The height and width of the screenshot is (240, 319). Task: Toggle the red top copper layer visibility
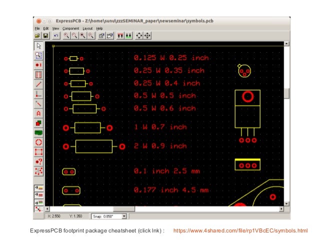38,195
